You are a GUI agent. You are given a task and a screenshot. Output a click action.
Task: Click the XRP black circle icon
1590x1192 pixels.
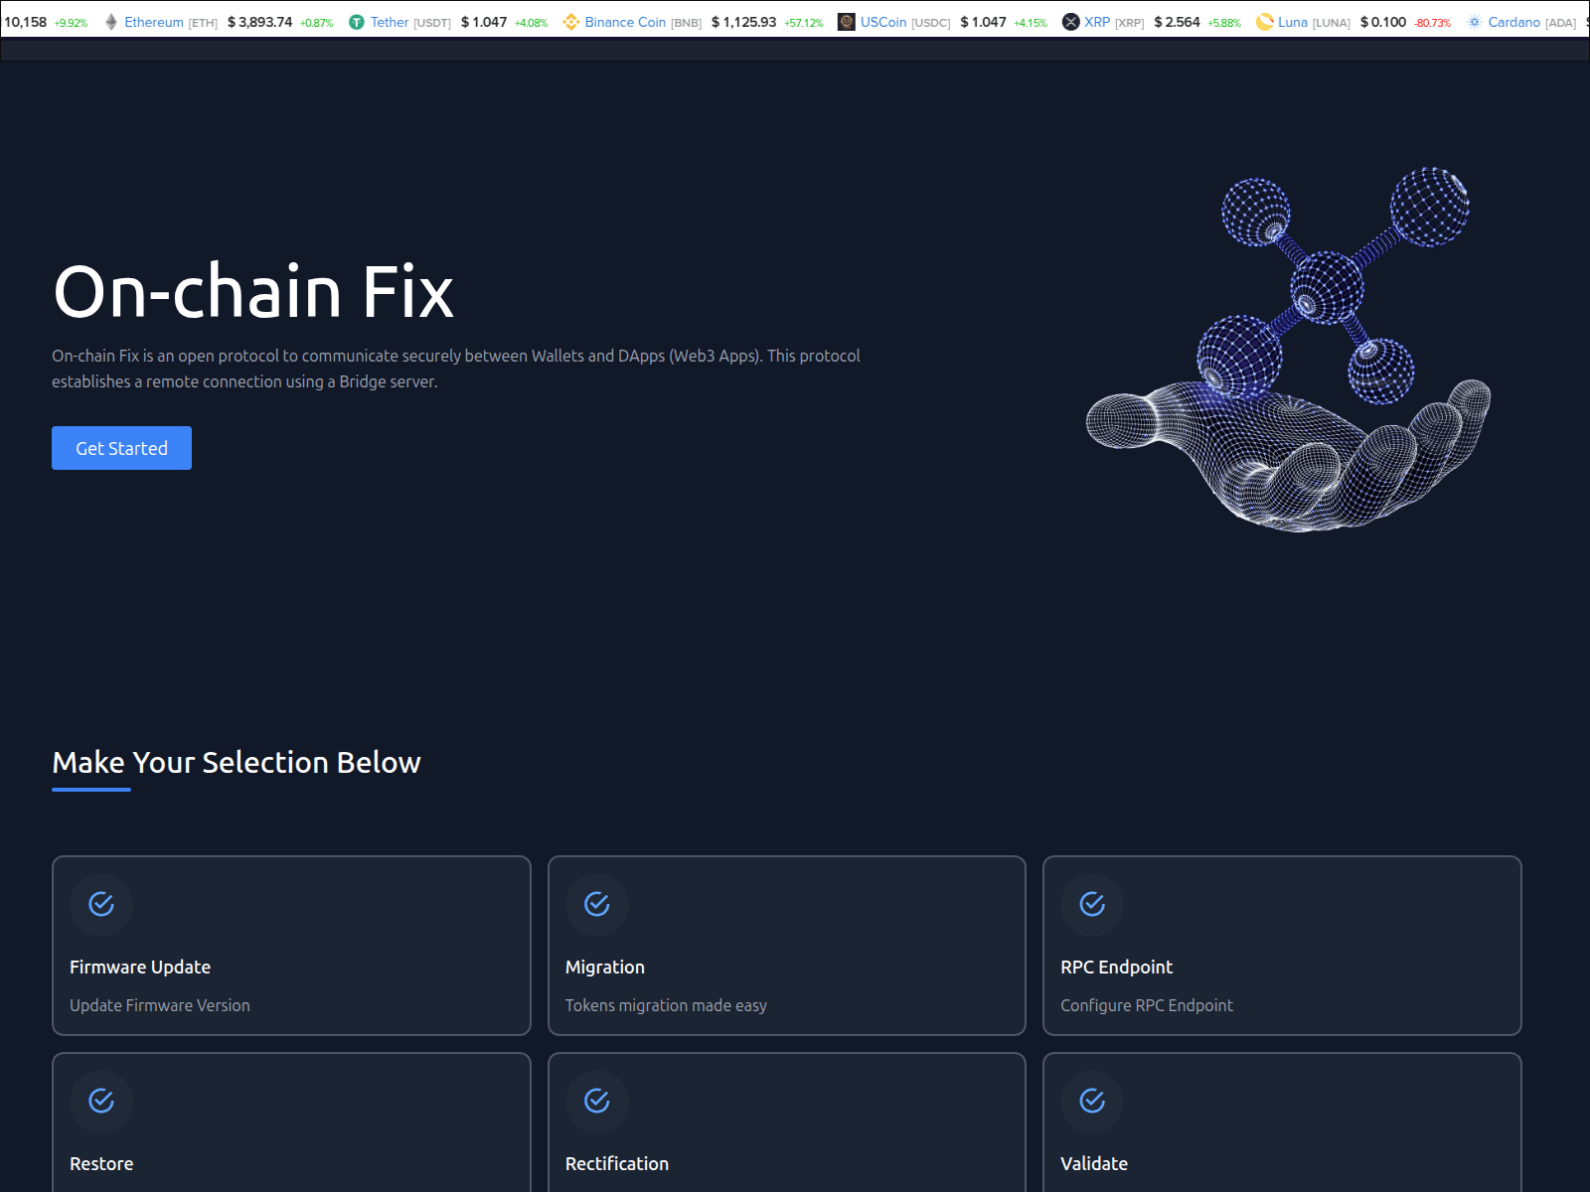1070,22
